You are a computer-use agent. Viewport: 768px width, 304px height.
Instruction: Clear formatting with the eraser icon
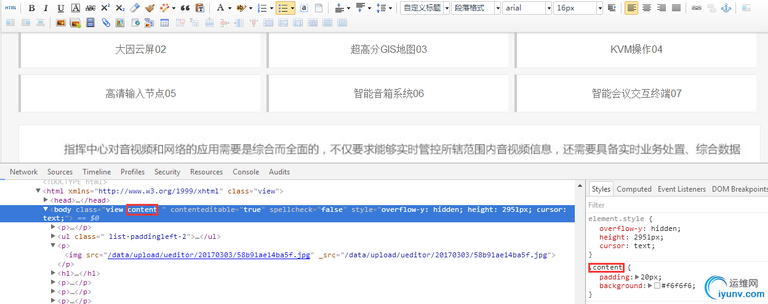pyautogui.click(x=135, y=8)
